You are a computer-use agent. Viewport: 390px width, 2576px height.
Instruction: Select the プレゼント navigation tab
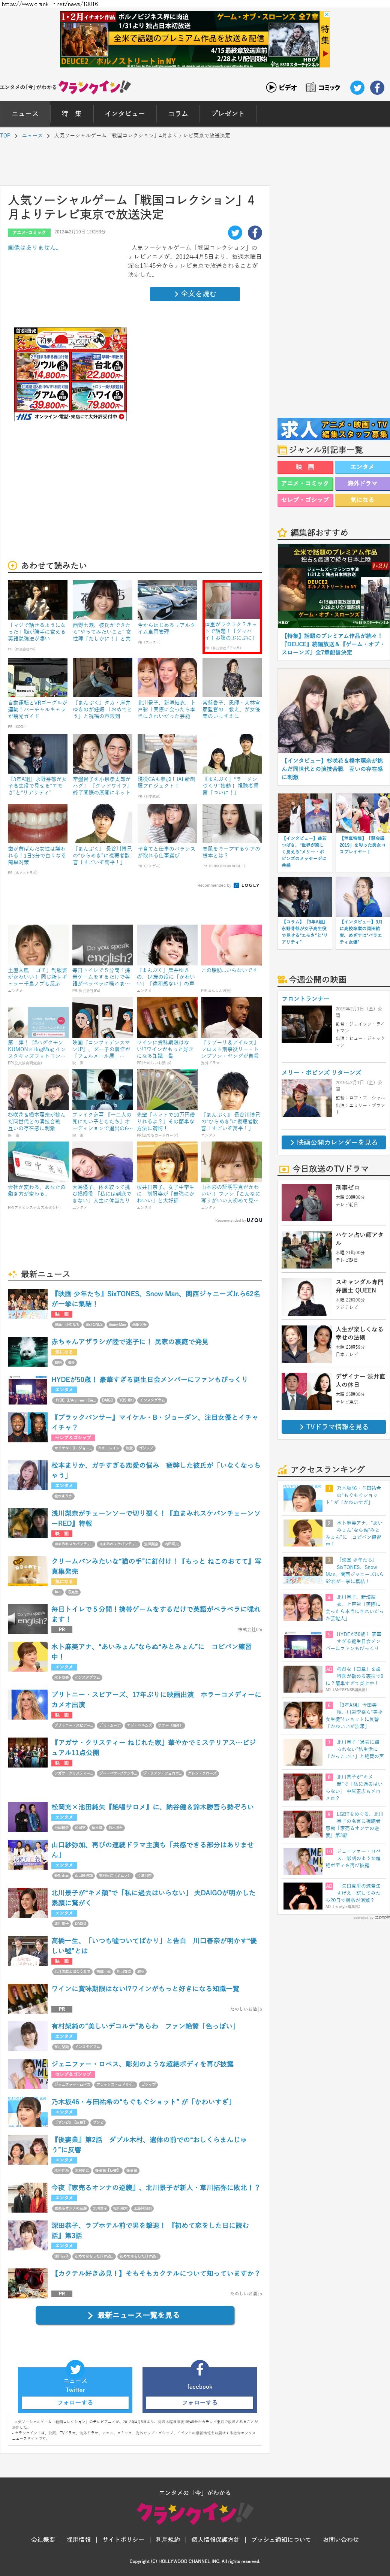(x=228, y=114)
